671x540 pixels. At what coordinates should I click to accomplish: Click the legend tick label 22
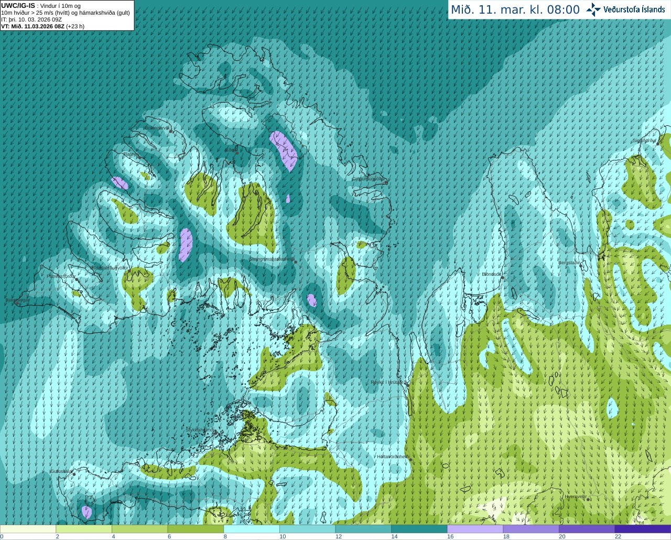618,536
